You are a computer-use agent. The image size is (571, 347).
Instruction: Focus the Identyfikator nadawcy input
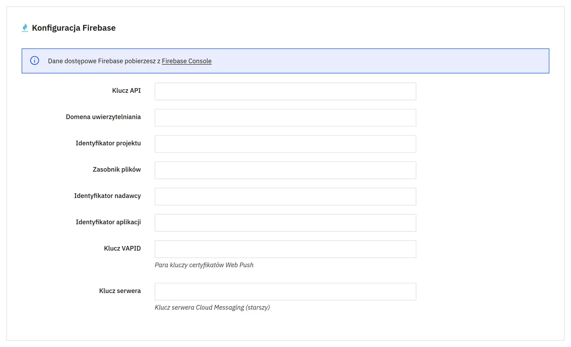(x=285, y=197)
